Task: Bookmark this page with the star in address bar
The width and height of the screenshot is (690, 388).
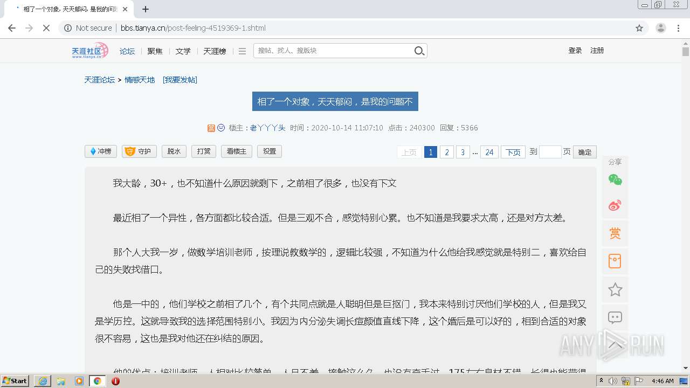Action: (639, 28)
